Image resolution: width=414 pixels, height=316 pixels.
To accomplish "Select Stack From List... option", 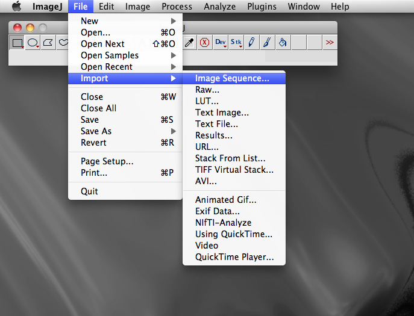I will [x=234, y=158].
